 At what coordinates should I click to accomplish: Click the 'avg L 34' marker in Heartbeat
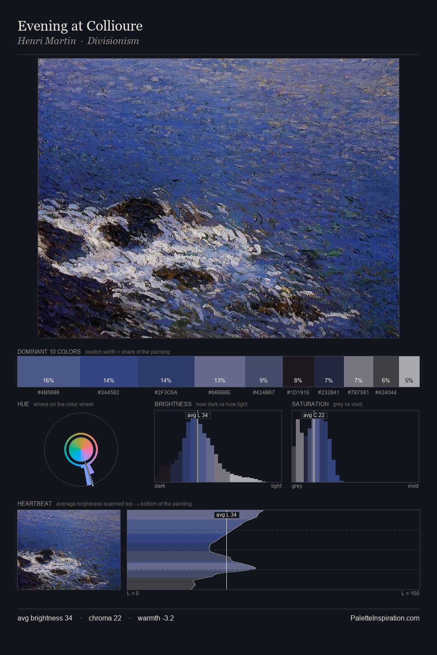226,515
